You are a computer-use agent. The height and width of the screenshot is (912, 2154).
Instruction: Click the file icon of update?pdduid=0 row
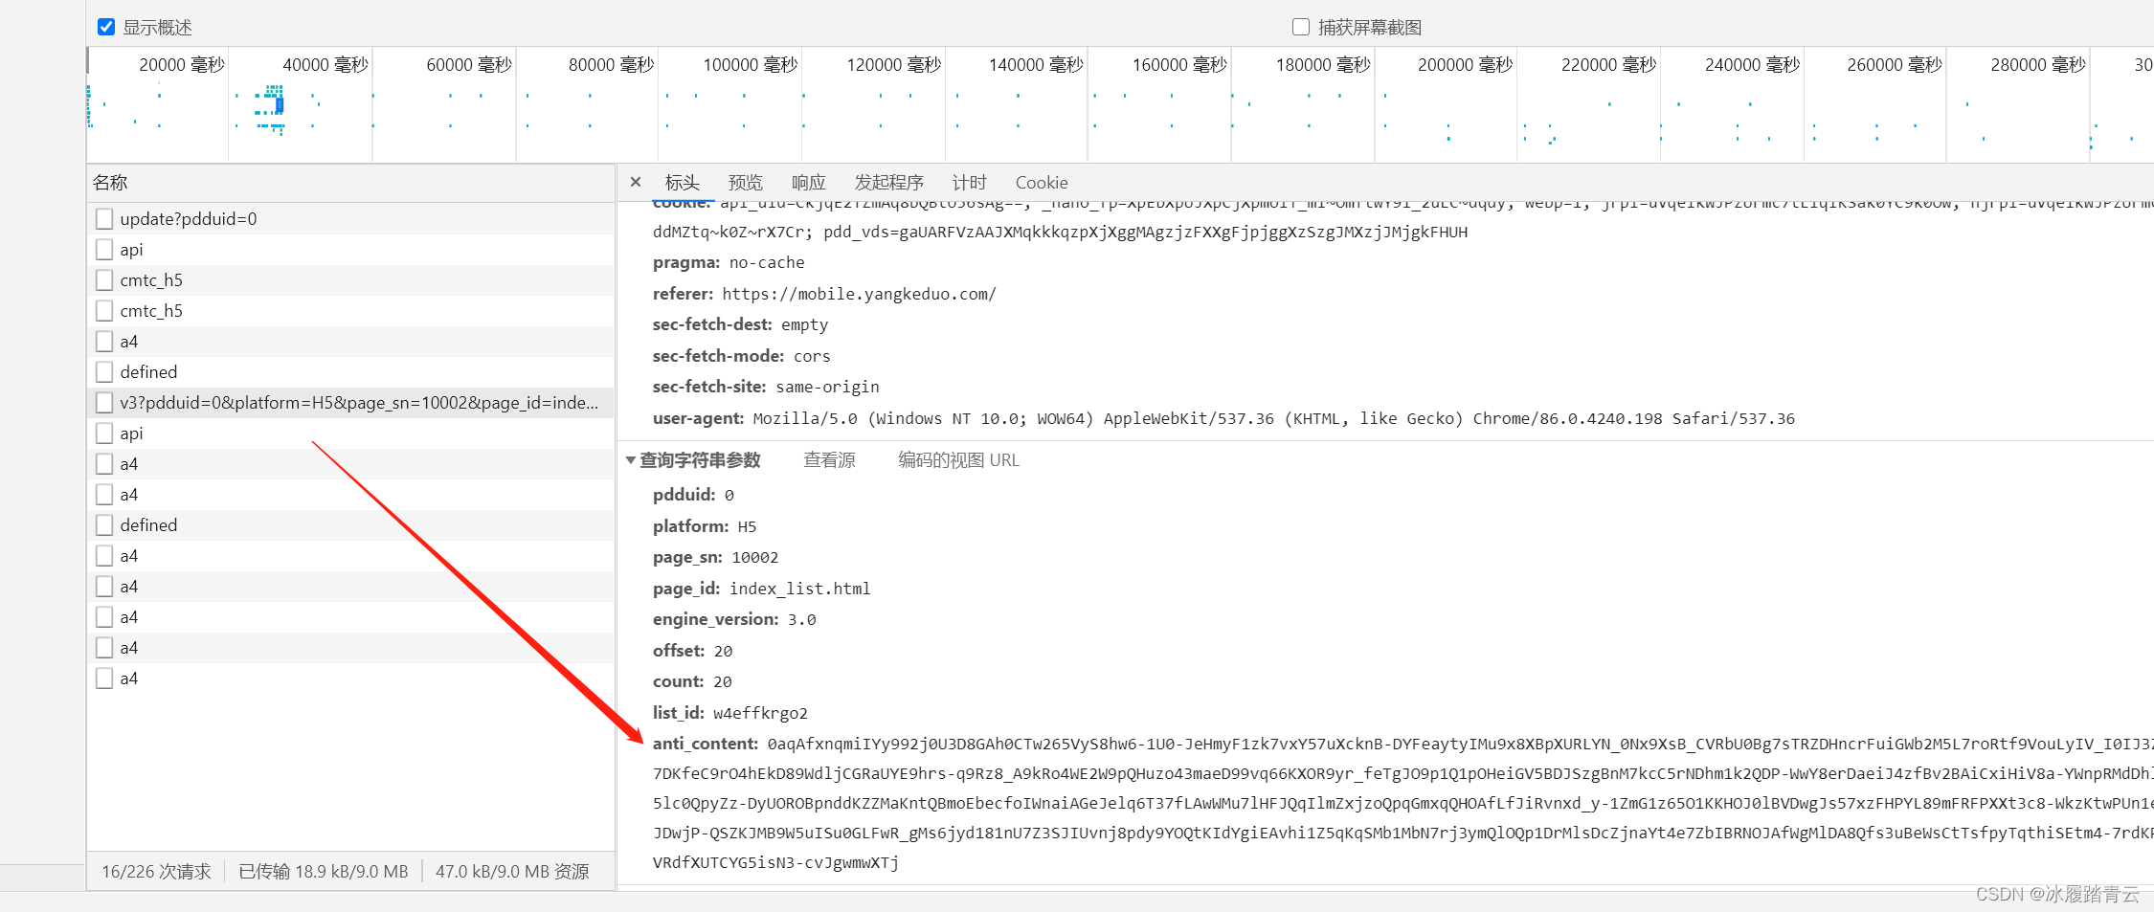point(104,219)
